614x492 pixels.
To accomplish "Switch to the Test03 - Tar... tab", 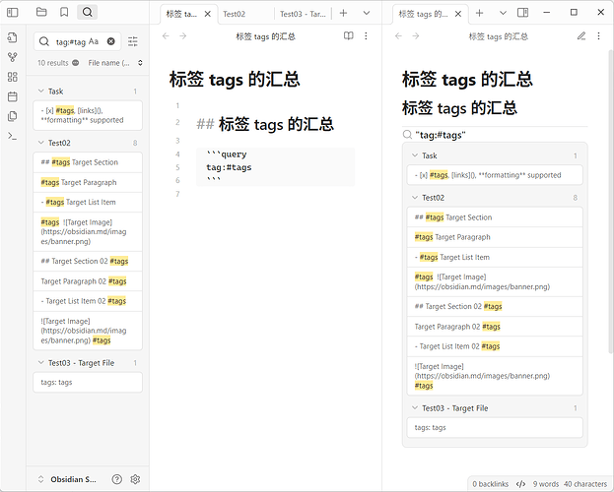I will (x=303, y=14).
